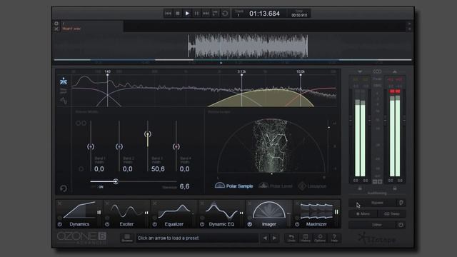Screen dimensions: 457x257
Task: Rewind to the start of the track
Action: [169, 14]
